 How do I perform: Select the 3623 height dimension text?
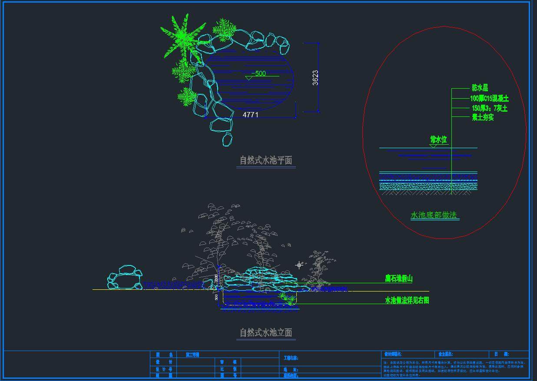(315, 78)
